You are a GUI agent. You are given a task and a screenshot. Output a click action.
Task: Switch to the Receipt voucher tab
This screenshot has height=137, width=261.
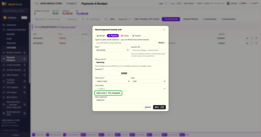pos(101,36)
